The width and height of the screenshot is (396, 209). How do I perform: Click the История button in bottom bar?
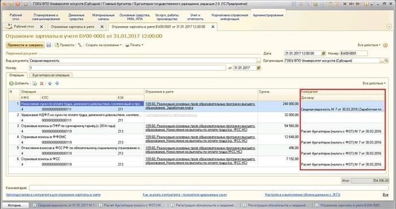[15, 205]
